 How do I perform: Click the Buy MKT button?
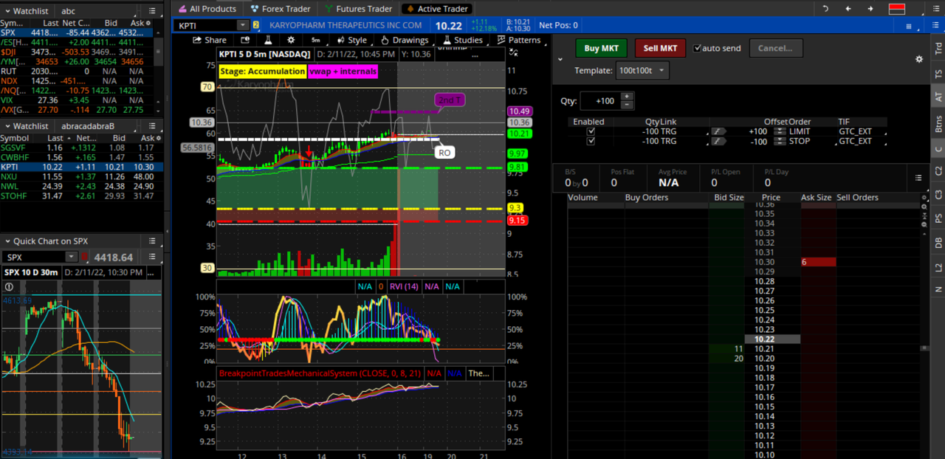click(x=601, y=48)
